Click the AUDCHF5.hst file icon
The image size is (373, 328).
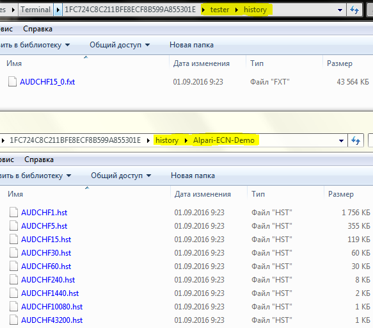(14, 225)
